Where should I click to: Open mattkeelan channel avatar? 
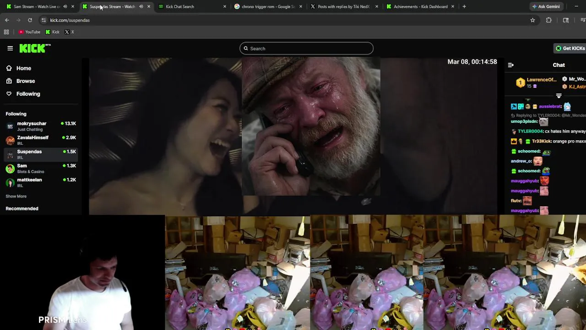click(x=10, y=183)
